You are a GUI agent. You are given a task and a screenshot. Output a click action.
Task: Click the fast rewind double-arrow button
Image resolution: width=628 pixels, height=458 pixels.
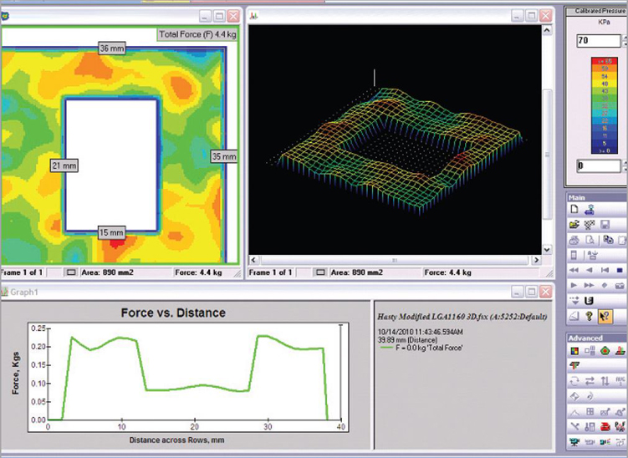(x=574, y=270)
